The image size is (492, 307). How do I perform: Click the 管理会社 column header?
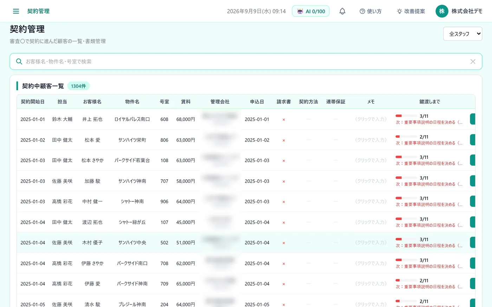[x=220, y=102]
